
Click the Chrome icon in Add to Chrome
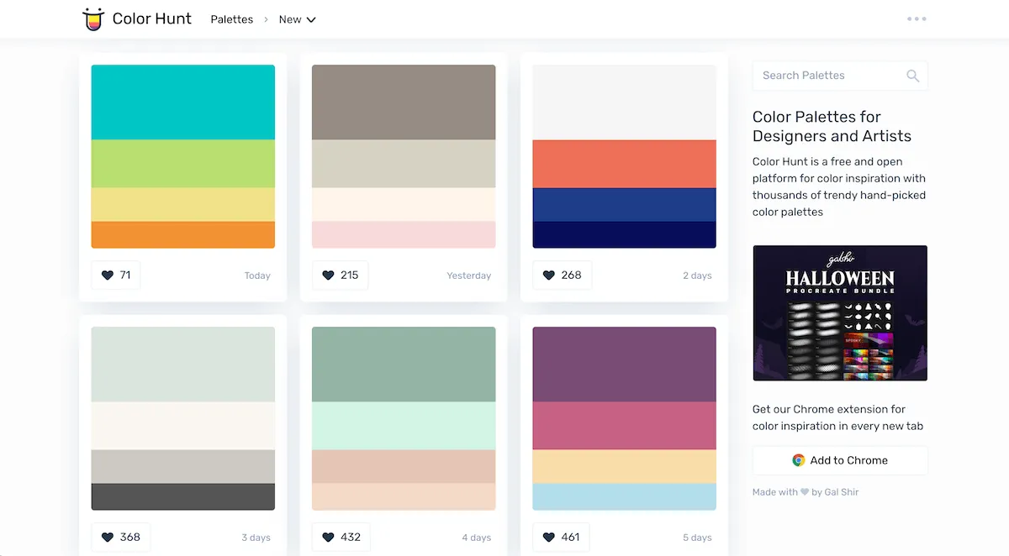798,460
